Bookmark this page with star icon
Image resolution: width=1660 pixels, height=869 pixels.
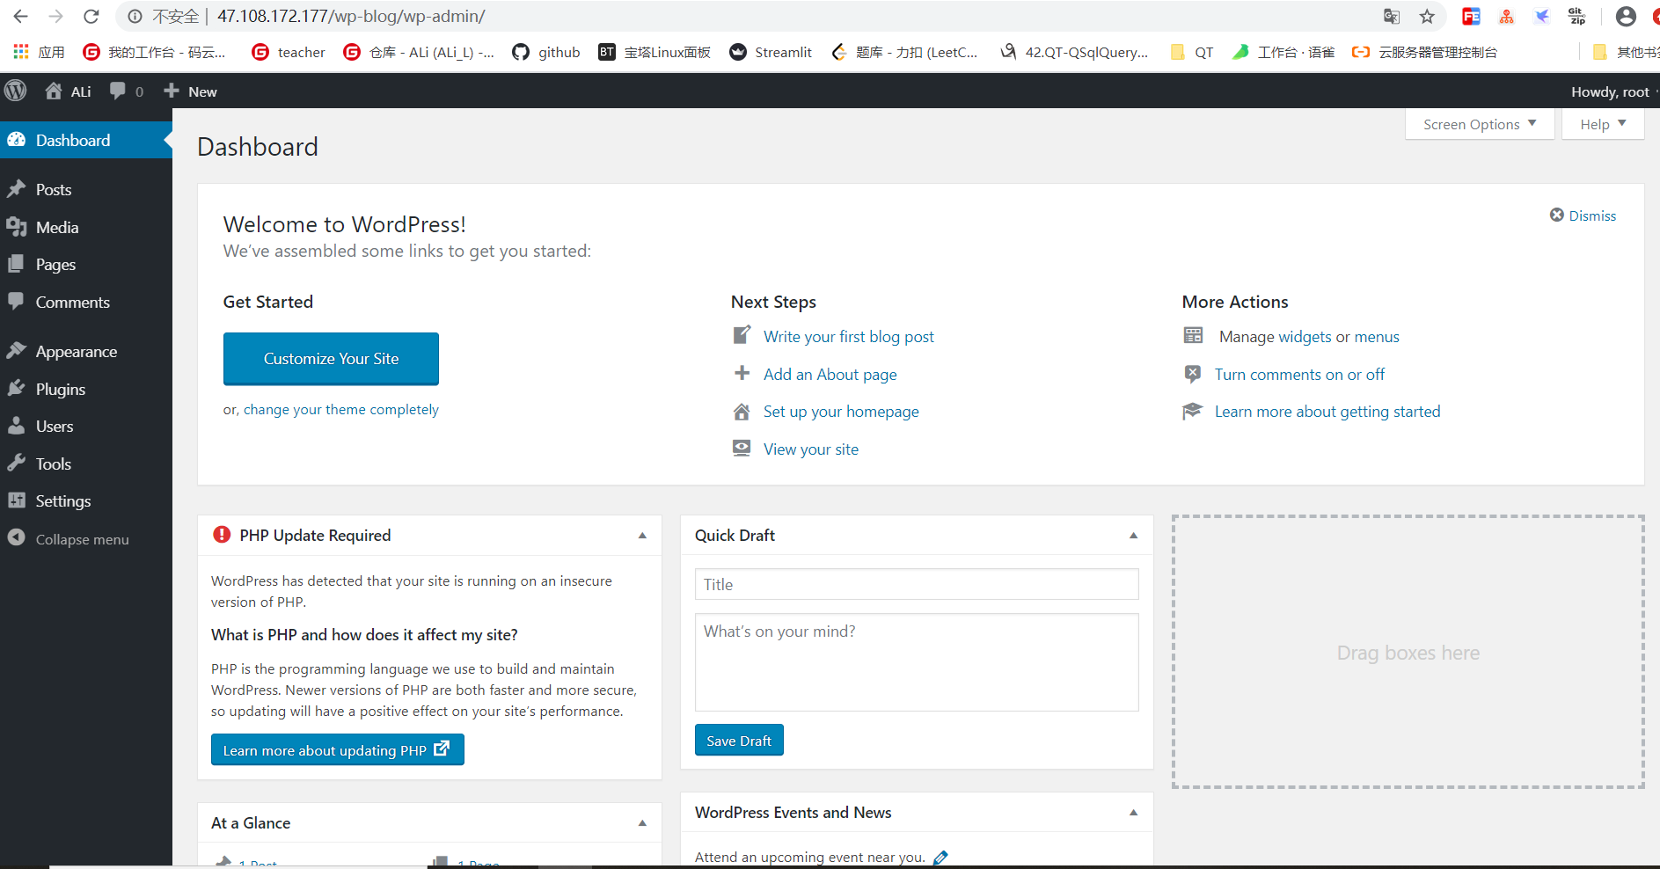(x=1427, y=17)
